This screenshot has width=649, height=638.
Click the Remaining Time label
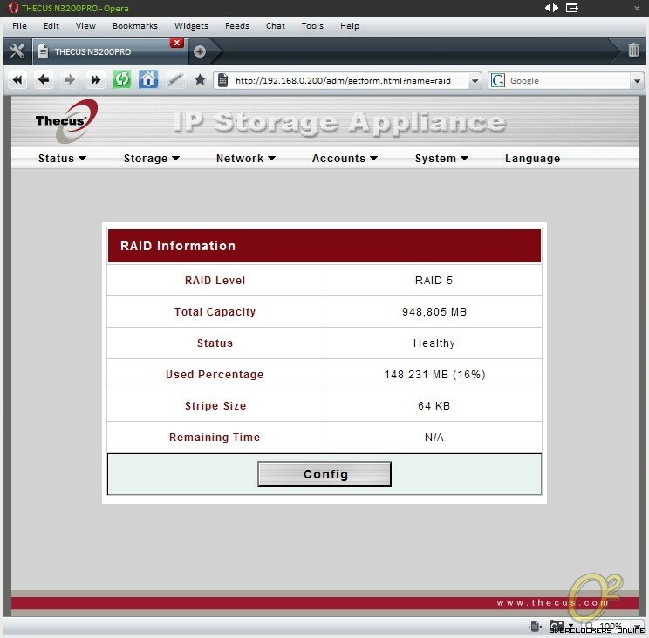pyautogui.click(x=215, y=437)
